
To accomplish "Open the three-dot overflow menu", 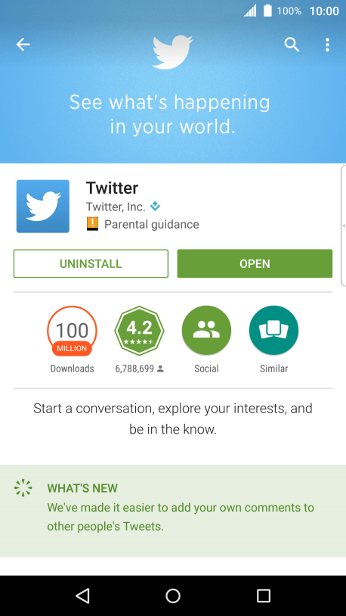I will [327, 45].
